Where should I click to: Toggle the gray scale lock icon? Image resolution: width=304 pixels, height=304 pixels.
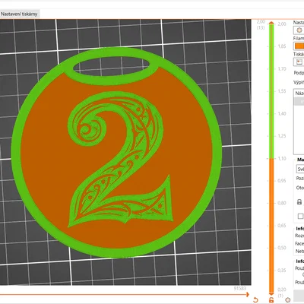point(299,202)
